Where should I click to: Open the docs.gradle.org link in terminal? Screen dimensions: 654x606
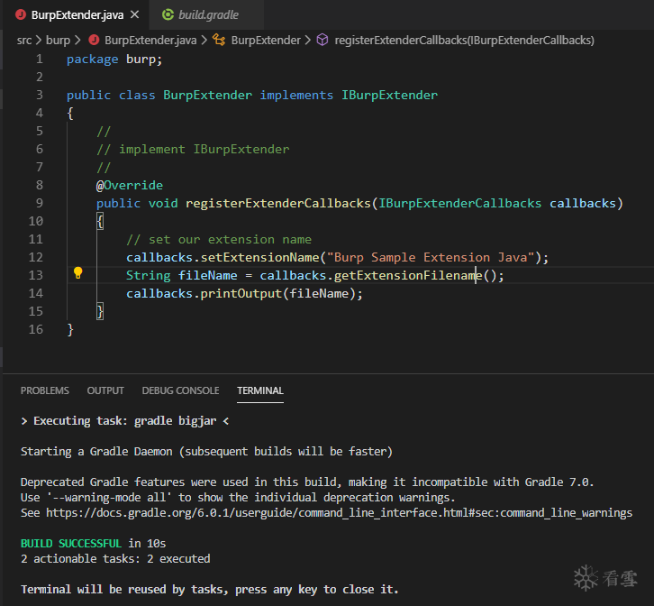tap(339, 513)
